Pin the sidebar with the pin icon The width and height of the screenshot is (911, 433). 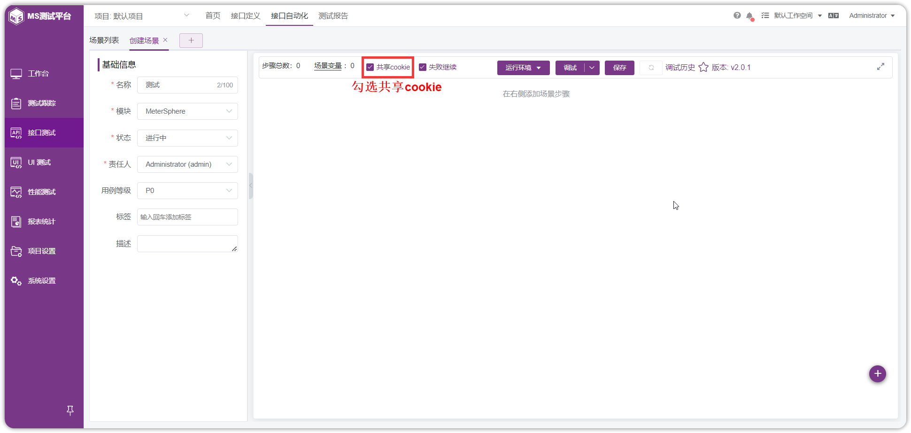70,410
